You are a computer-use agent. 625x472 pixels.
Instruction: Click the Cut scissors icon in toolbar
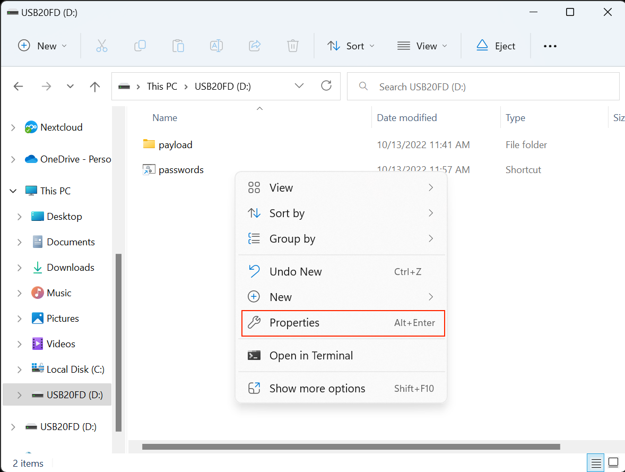click(x=102, y=46)
